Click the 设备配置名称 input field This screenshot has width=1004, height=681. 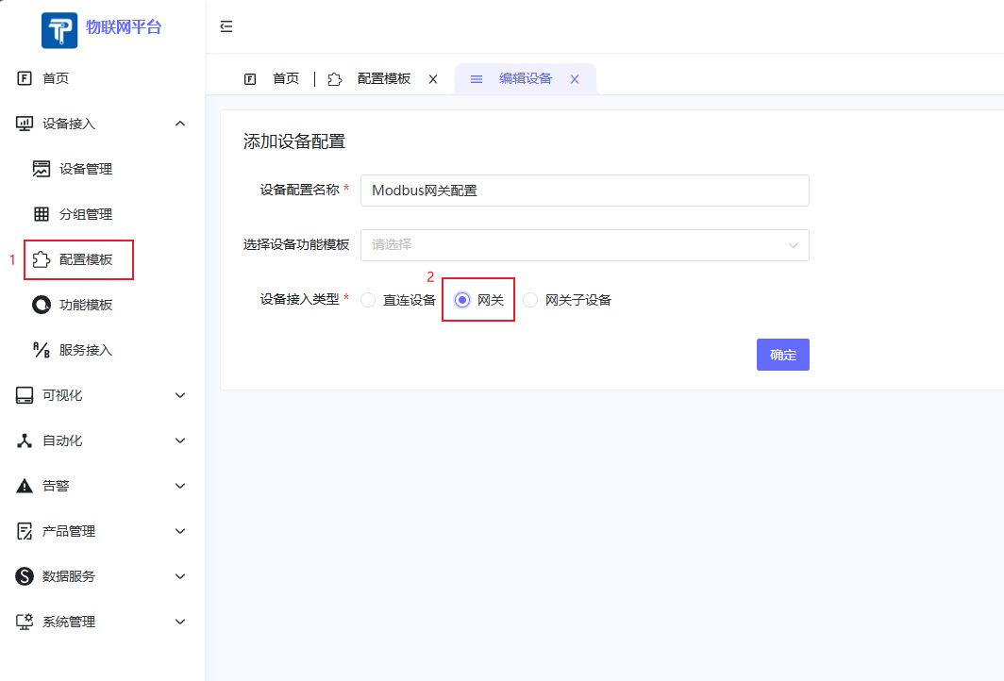pos(584,190)
